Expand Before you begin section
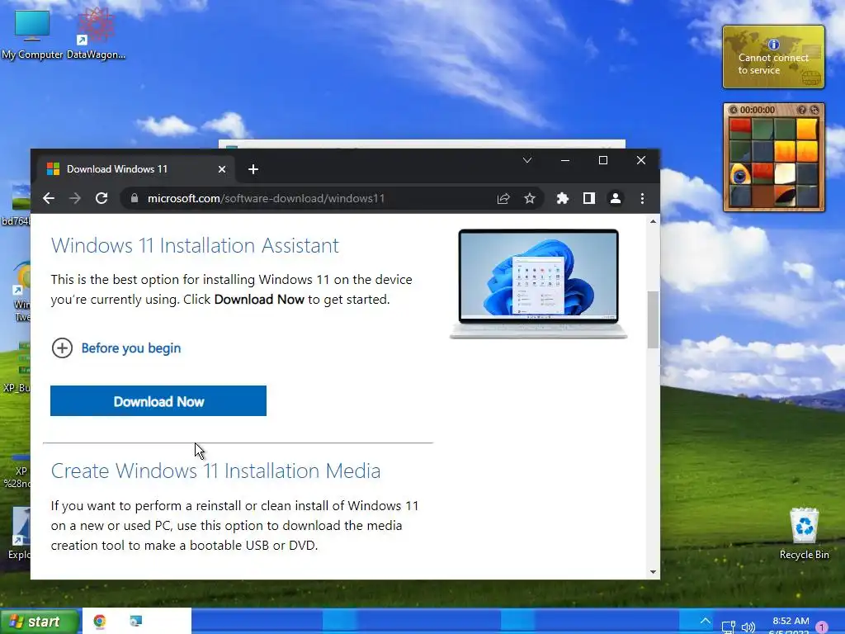Image resolution: width=845 pixels, height=634 pixels. [x=116, y=348]
